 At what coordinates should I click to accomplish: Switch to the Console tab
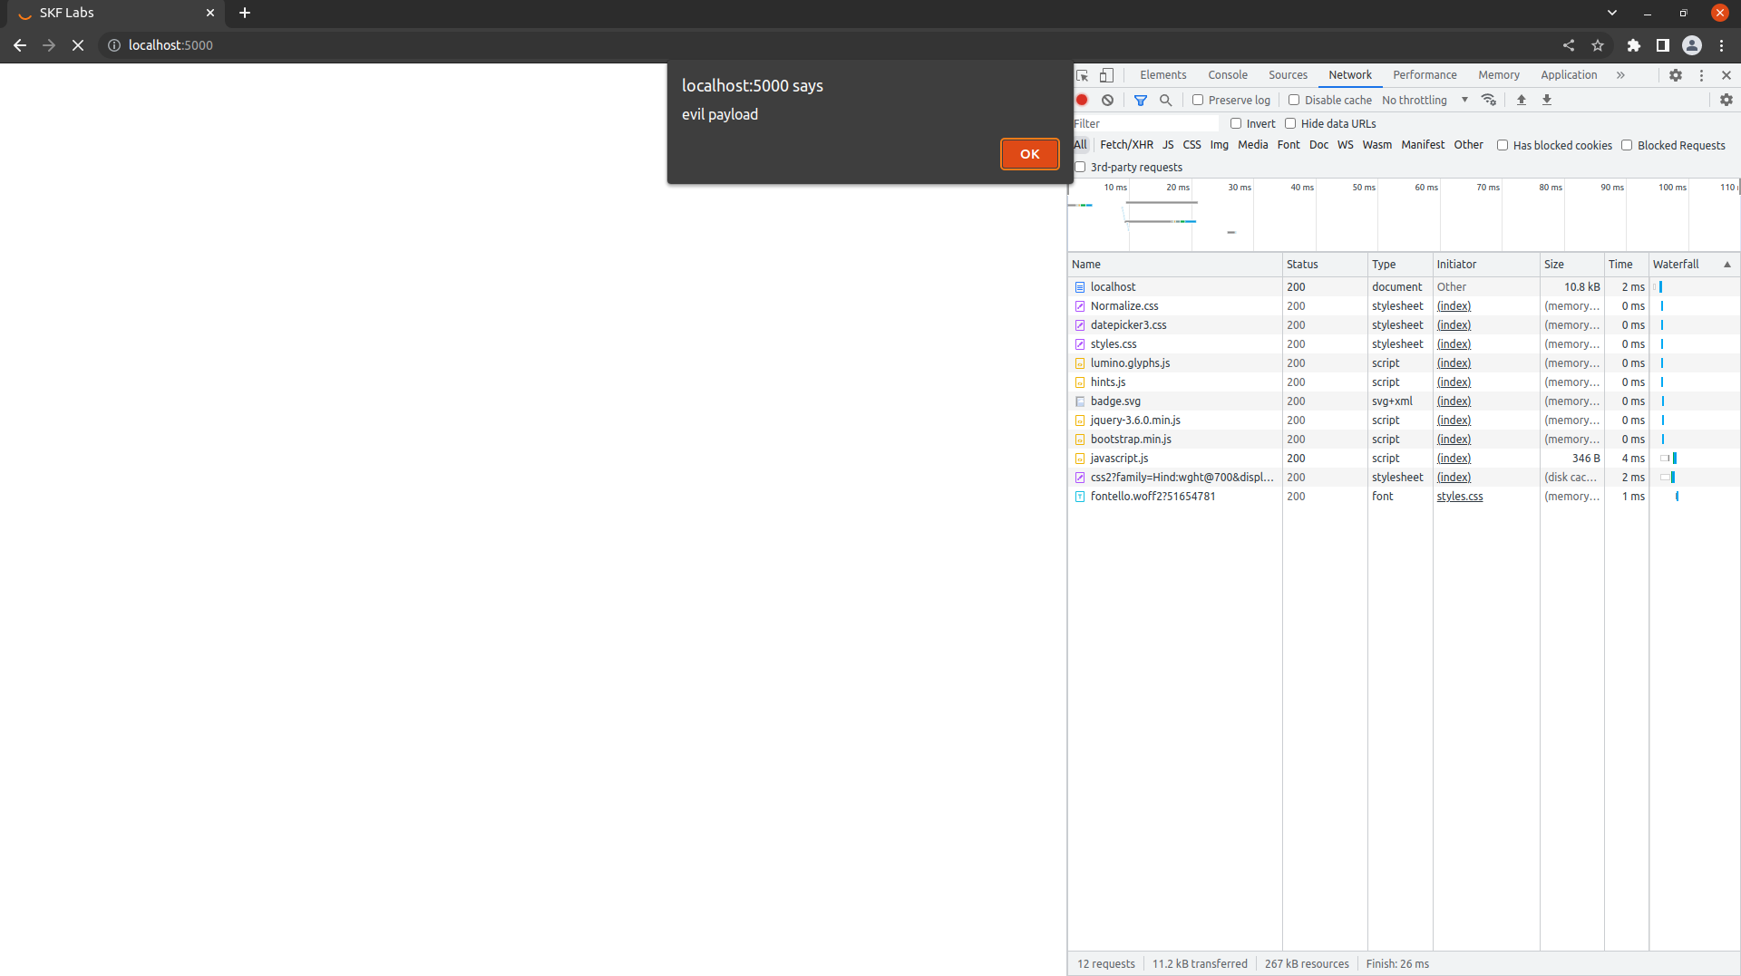click(x=1227, y=75)
